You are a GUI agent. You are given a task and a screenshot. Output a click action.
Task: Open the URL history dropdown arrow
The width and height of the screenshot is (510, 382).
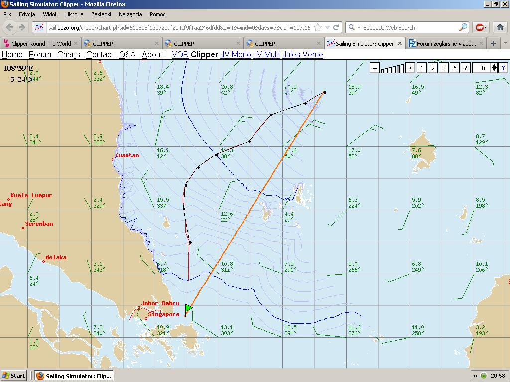click(x=327, y=28)
